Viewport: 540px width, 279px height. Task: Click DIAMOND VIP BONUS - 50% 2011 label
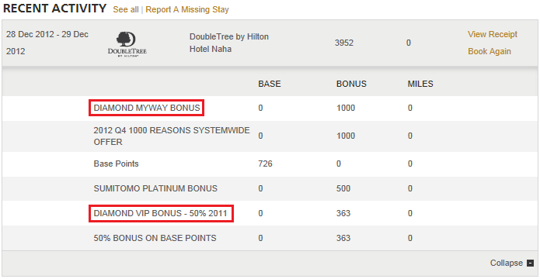[161, 213]
